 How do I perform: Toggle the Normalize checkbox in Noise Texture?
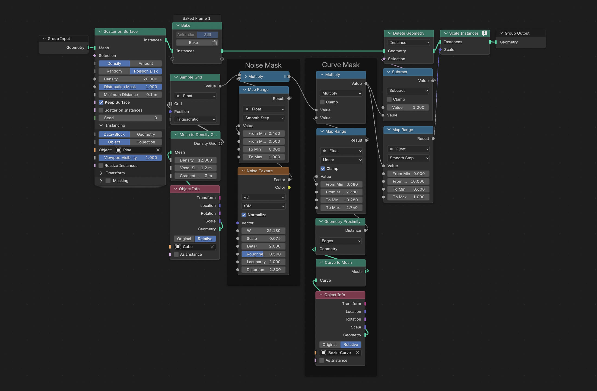[244, 215]
